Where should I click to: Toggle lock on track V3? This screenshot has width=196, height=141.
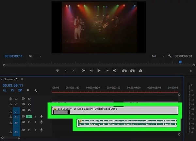11,99
